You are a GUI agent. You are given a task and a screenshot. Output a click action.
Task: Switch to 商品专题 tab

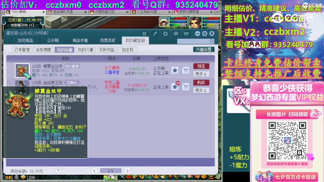[x=80, y=40]
